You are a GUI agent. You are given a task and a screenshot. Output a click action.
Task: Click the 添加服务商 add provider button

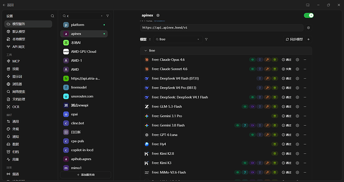coord(86,175)
